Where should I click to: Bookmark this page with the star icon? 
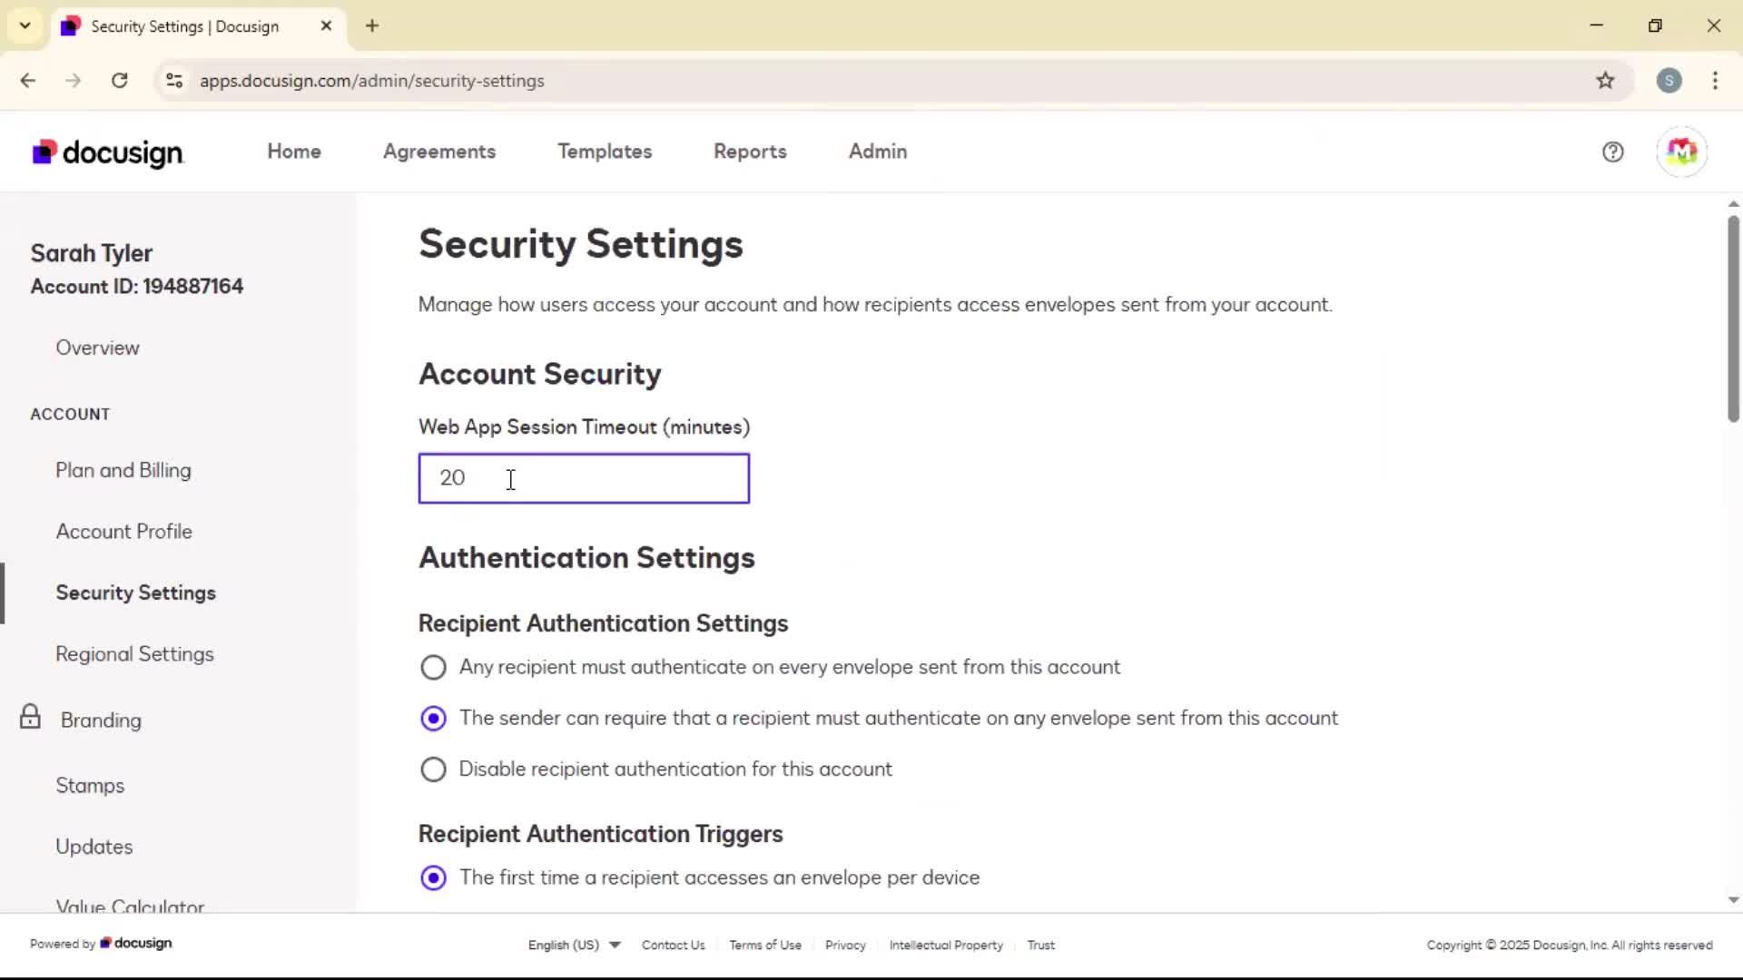[1605, 81]
